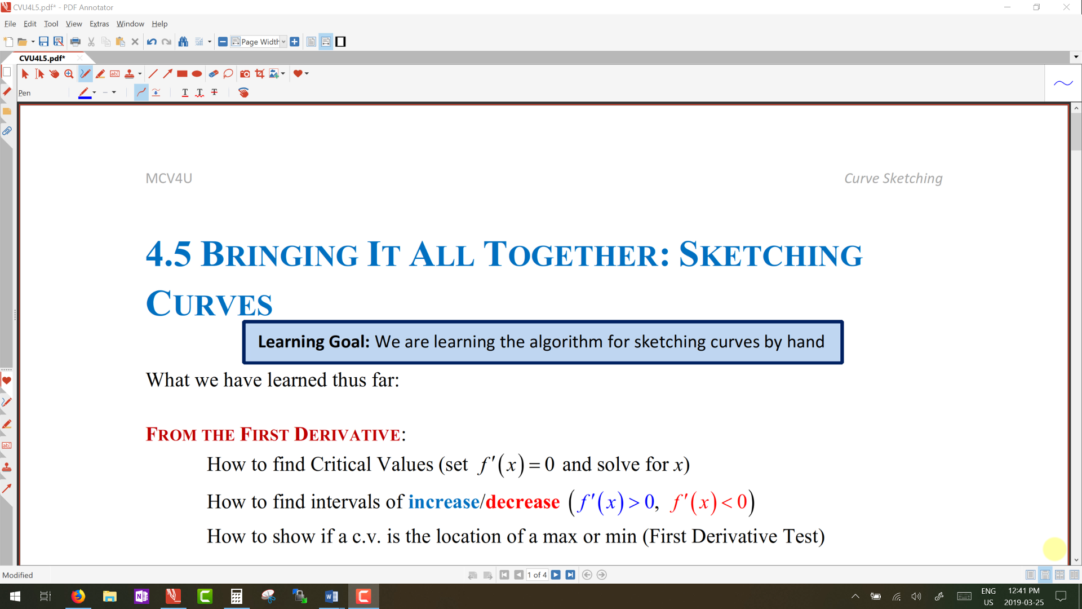Toggle full screen mode button

[x=340, y=42]
